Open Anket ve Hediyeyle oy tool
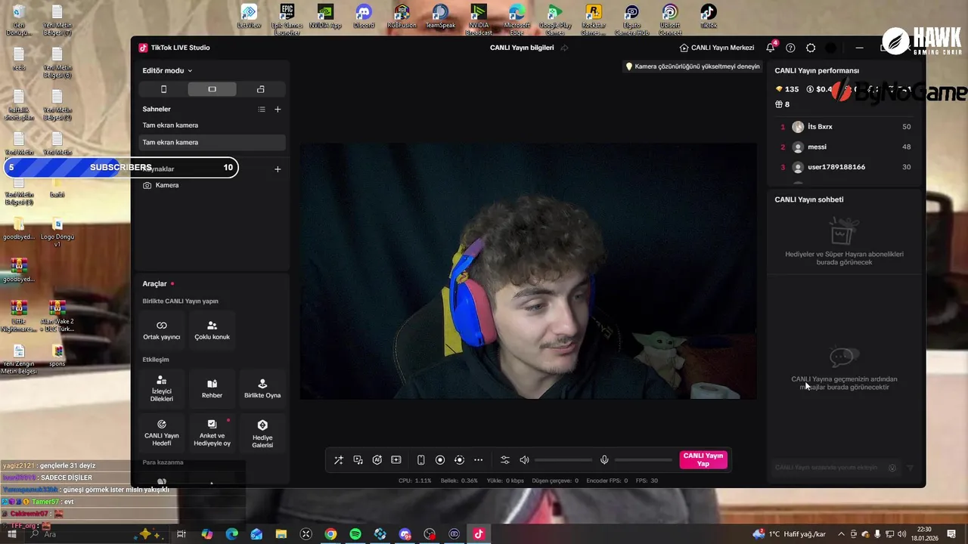Image resolution: width=968 pixels, height=544 pixels. point(212,431)
